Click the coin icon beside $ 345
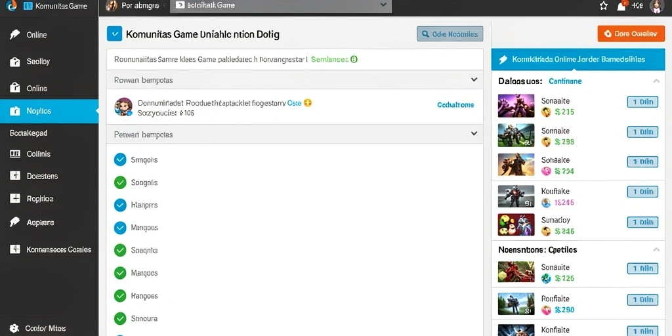This screenshot has width=672, height=336. click(x=546, y=232)
